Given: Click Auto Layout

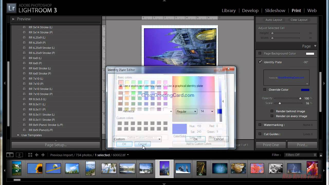Looking at the screenshot, I should pyautogui.click(x=274, y=20).
